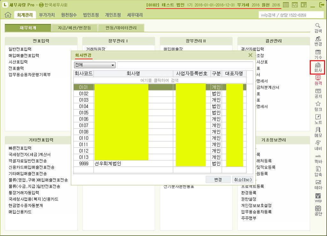Image resolution: width=327 pixels, height=236 pixels.
Task: Open the 링크 star icon
Action: pos(318,106)
